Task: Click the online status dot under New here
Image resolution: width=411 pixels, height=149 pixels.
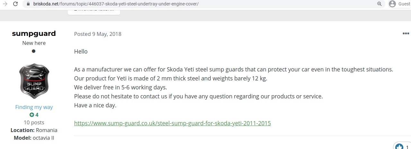Action: [x=33, y=51]
